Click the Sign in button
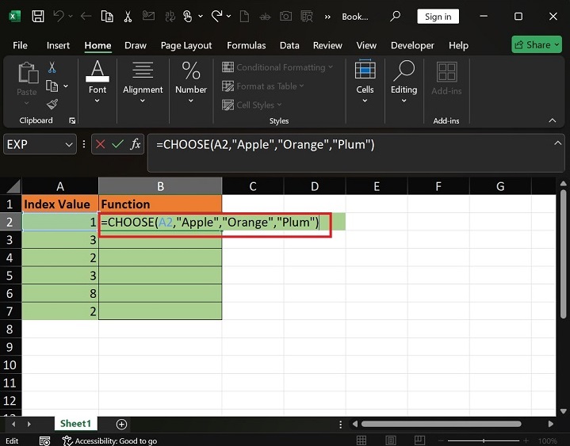This screenshot has width=570, height=446. 438,17
